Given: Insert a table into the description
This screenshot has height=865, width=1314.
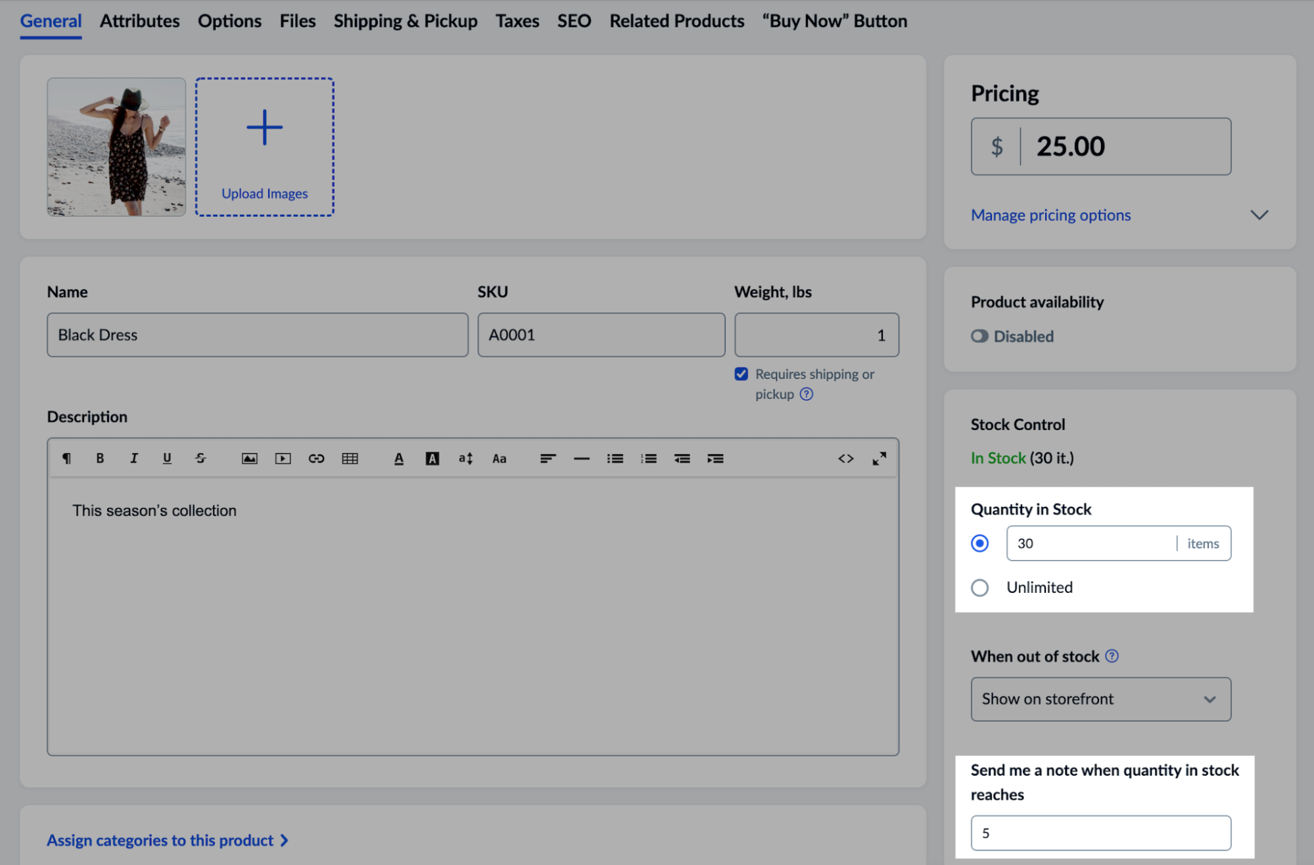Looking at the screenshot, I should [350, 458].
